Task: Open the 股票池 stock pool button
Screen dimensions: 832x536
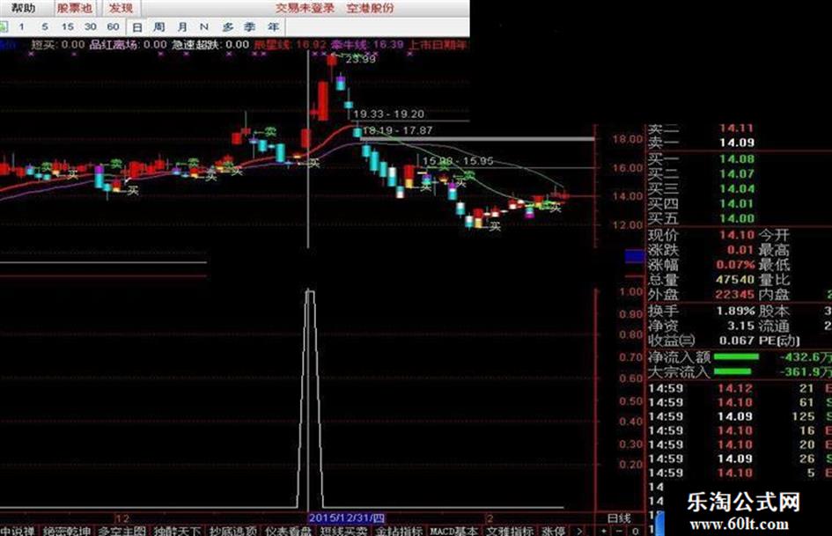Action: [75, 8]
